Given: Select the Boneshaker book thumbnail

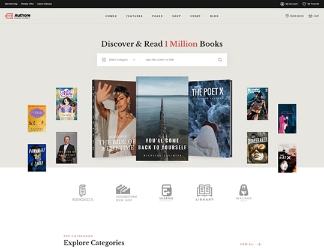Looking at the screenshot, I should pyautogui.click(x=257, y=148).
